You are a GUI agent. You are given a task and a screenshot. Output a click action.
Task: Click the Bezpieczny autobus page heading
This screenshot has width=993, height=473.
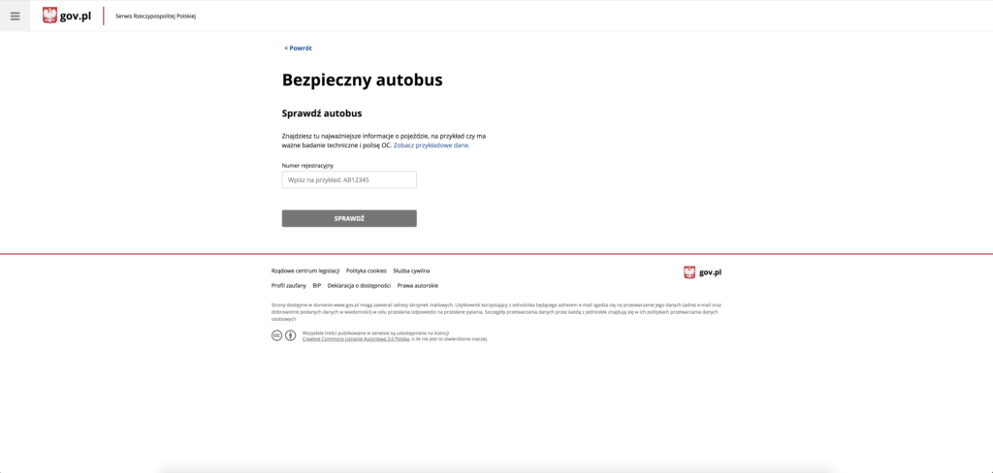click(x=363, y=80)
